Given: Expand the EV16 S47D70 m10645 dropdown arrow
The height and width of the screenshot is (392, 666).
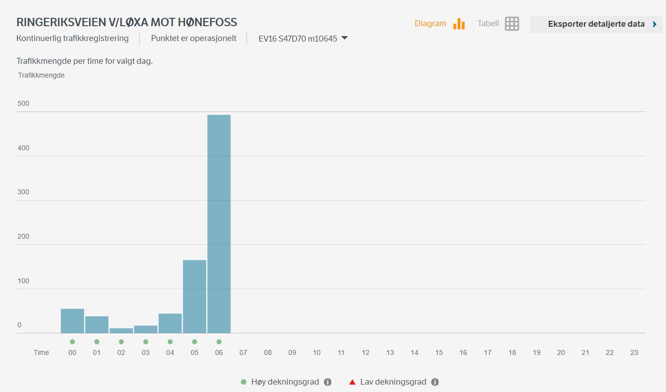Looking at the screenshot, I should (345, 38).
